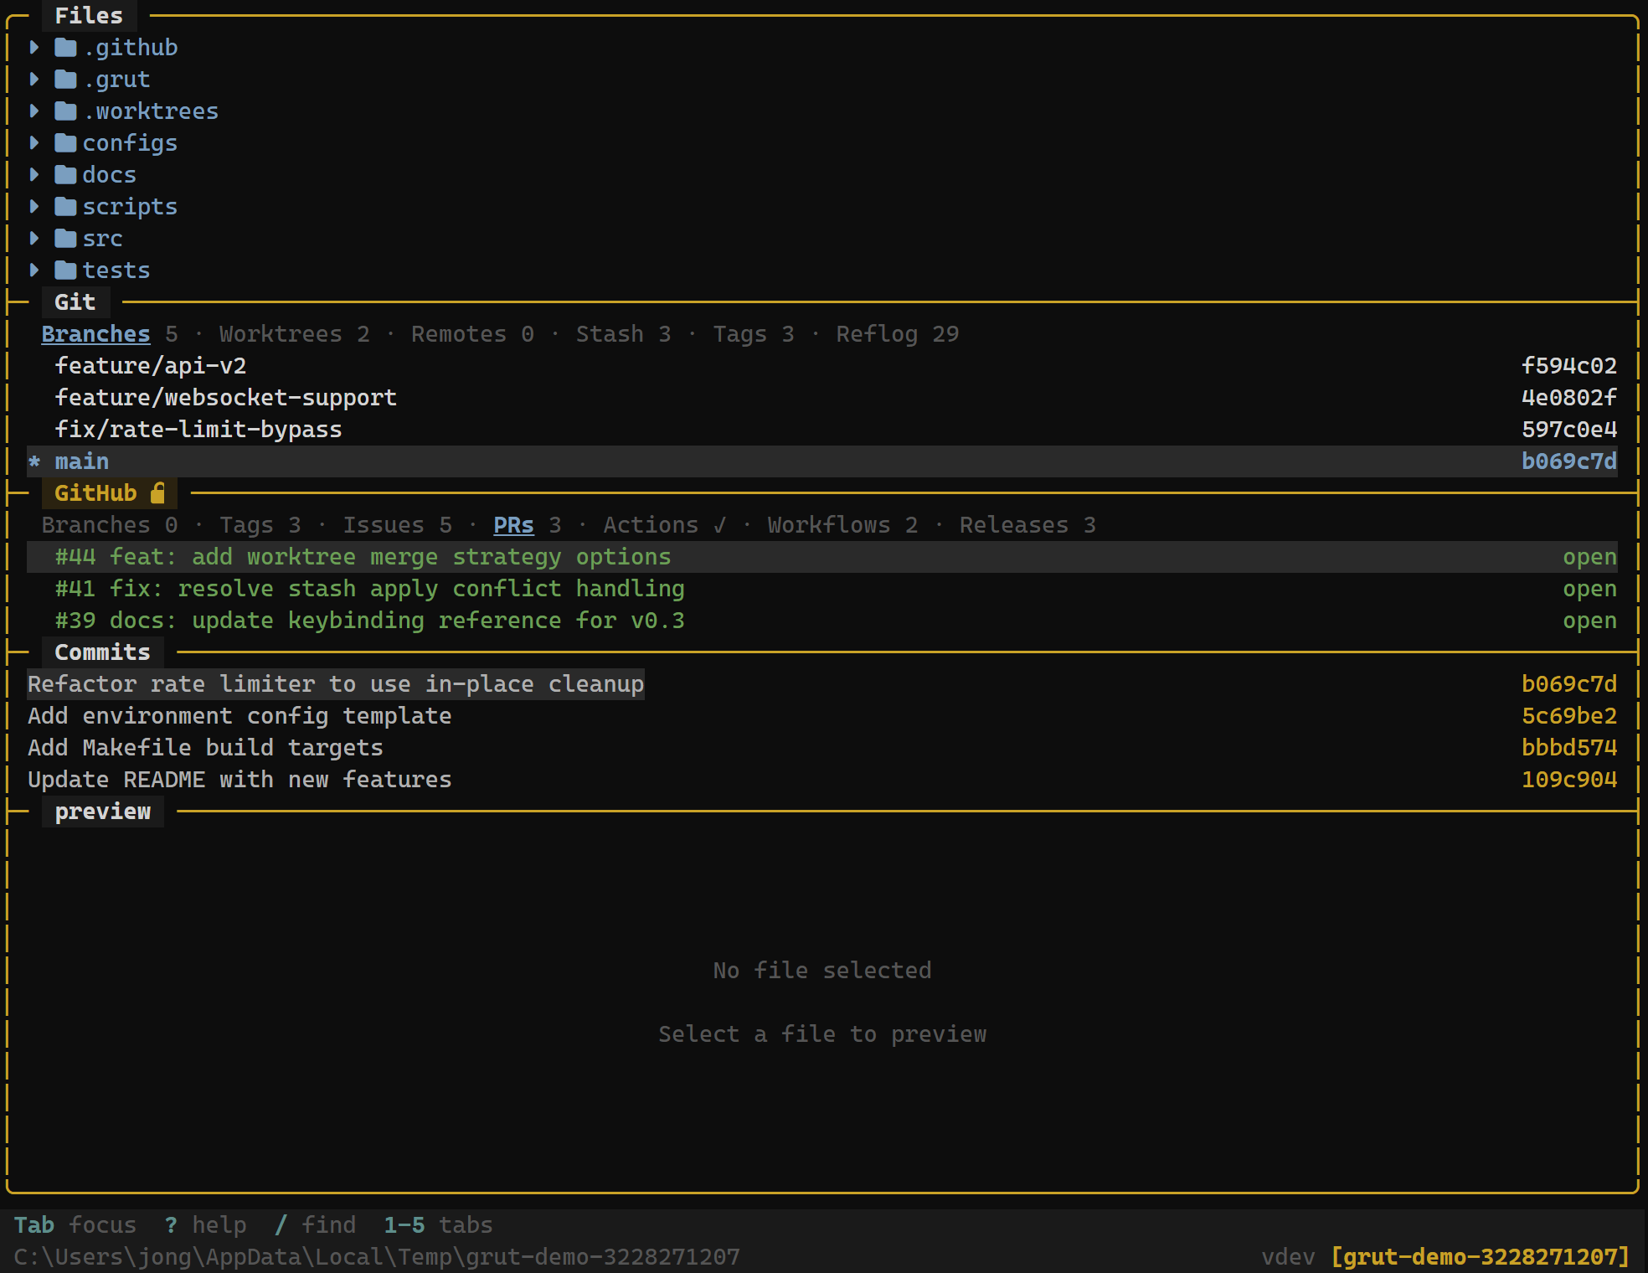The image size is (1648, 1273).
Task: Select commit Update README with new features
Action: pos(822,780)
